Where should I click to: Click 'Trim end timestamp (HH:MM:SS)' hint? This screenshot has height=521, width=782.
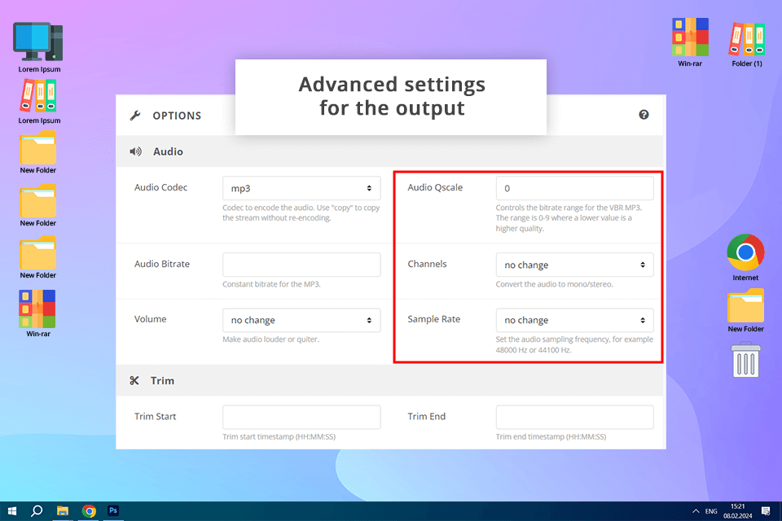tap(551, 436)
